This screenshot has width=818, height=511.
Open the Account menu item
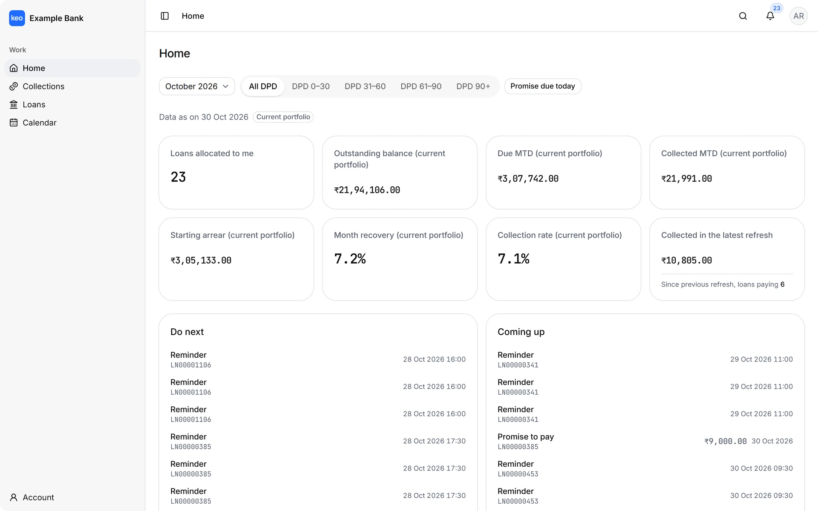(72, 497)
